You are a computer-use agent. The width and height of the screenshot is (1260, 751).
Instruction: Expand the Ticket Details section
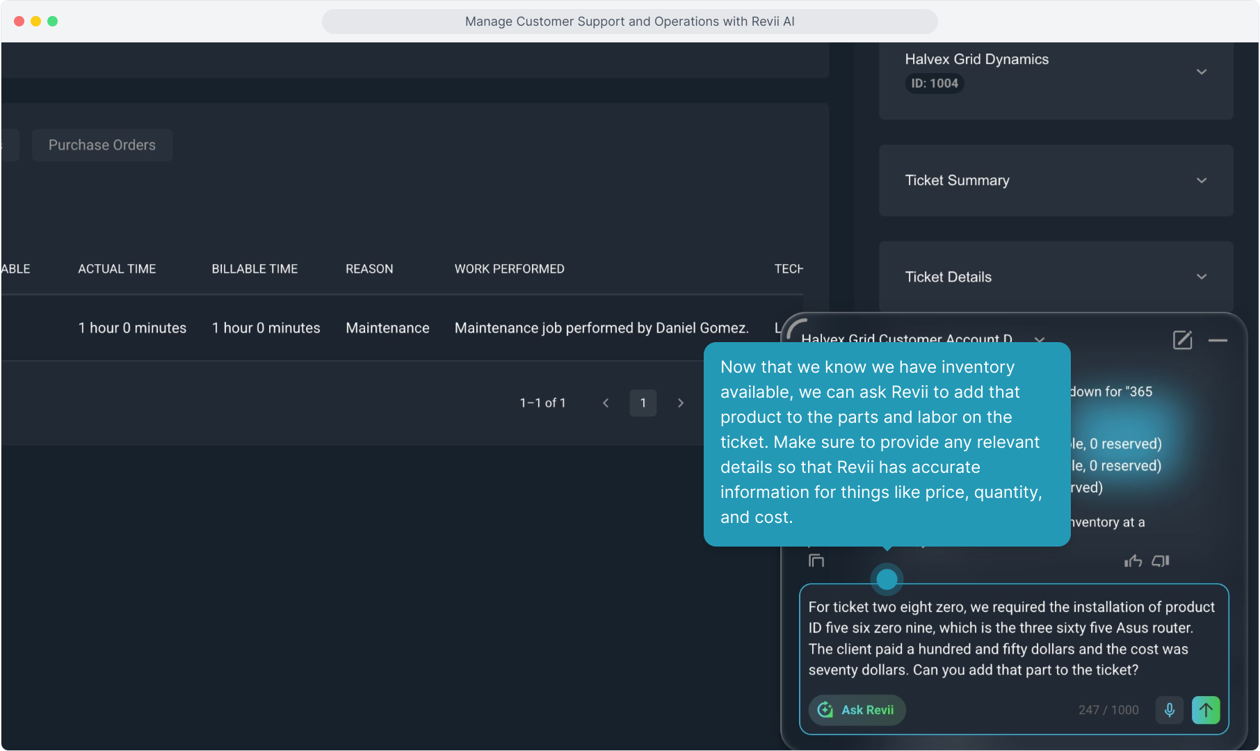[1201, 277]
